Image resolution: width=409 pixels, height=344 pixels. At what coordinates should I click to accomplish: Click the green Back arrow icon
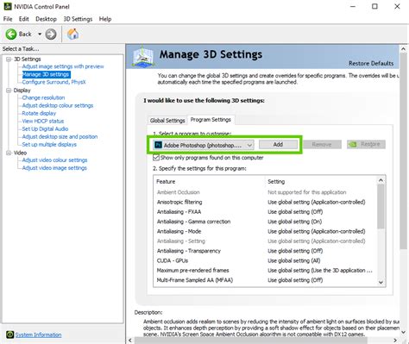pos(11,34)
